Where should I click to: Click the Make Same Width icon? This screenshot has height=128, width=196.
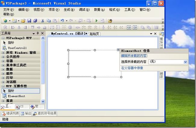(52, 27)
